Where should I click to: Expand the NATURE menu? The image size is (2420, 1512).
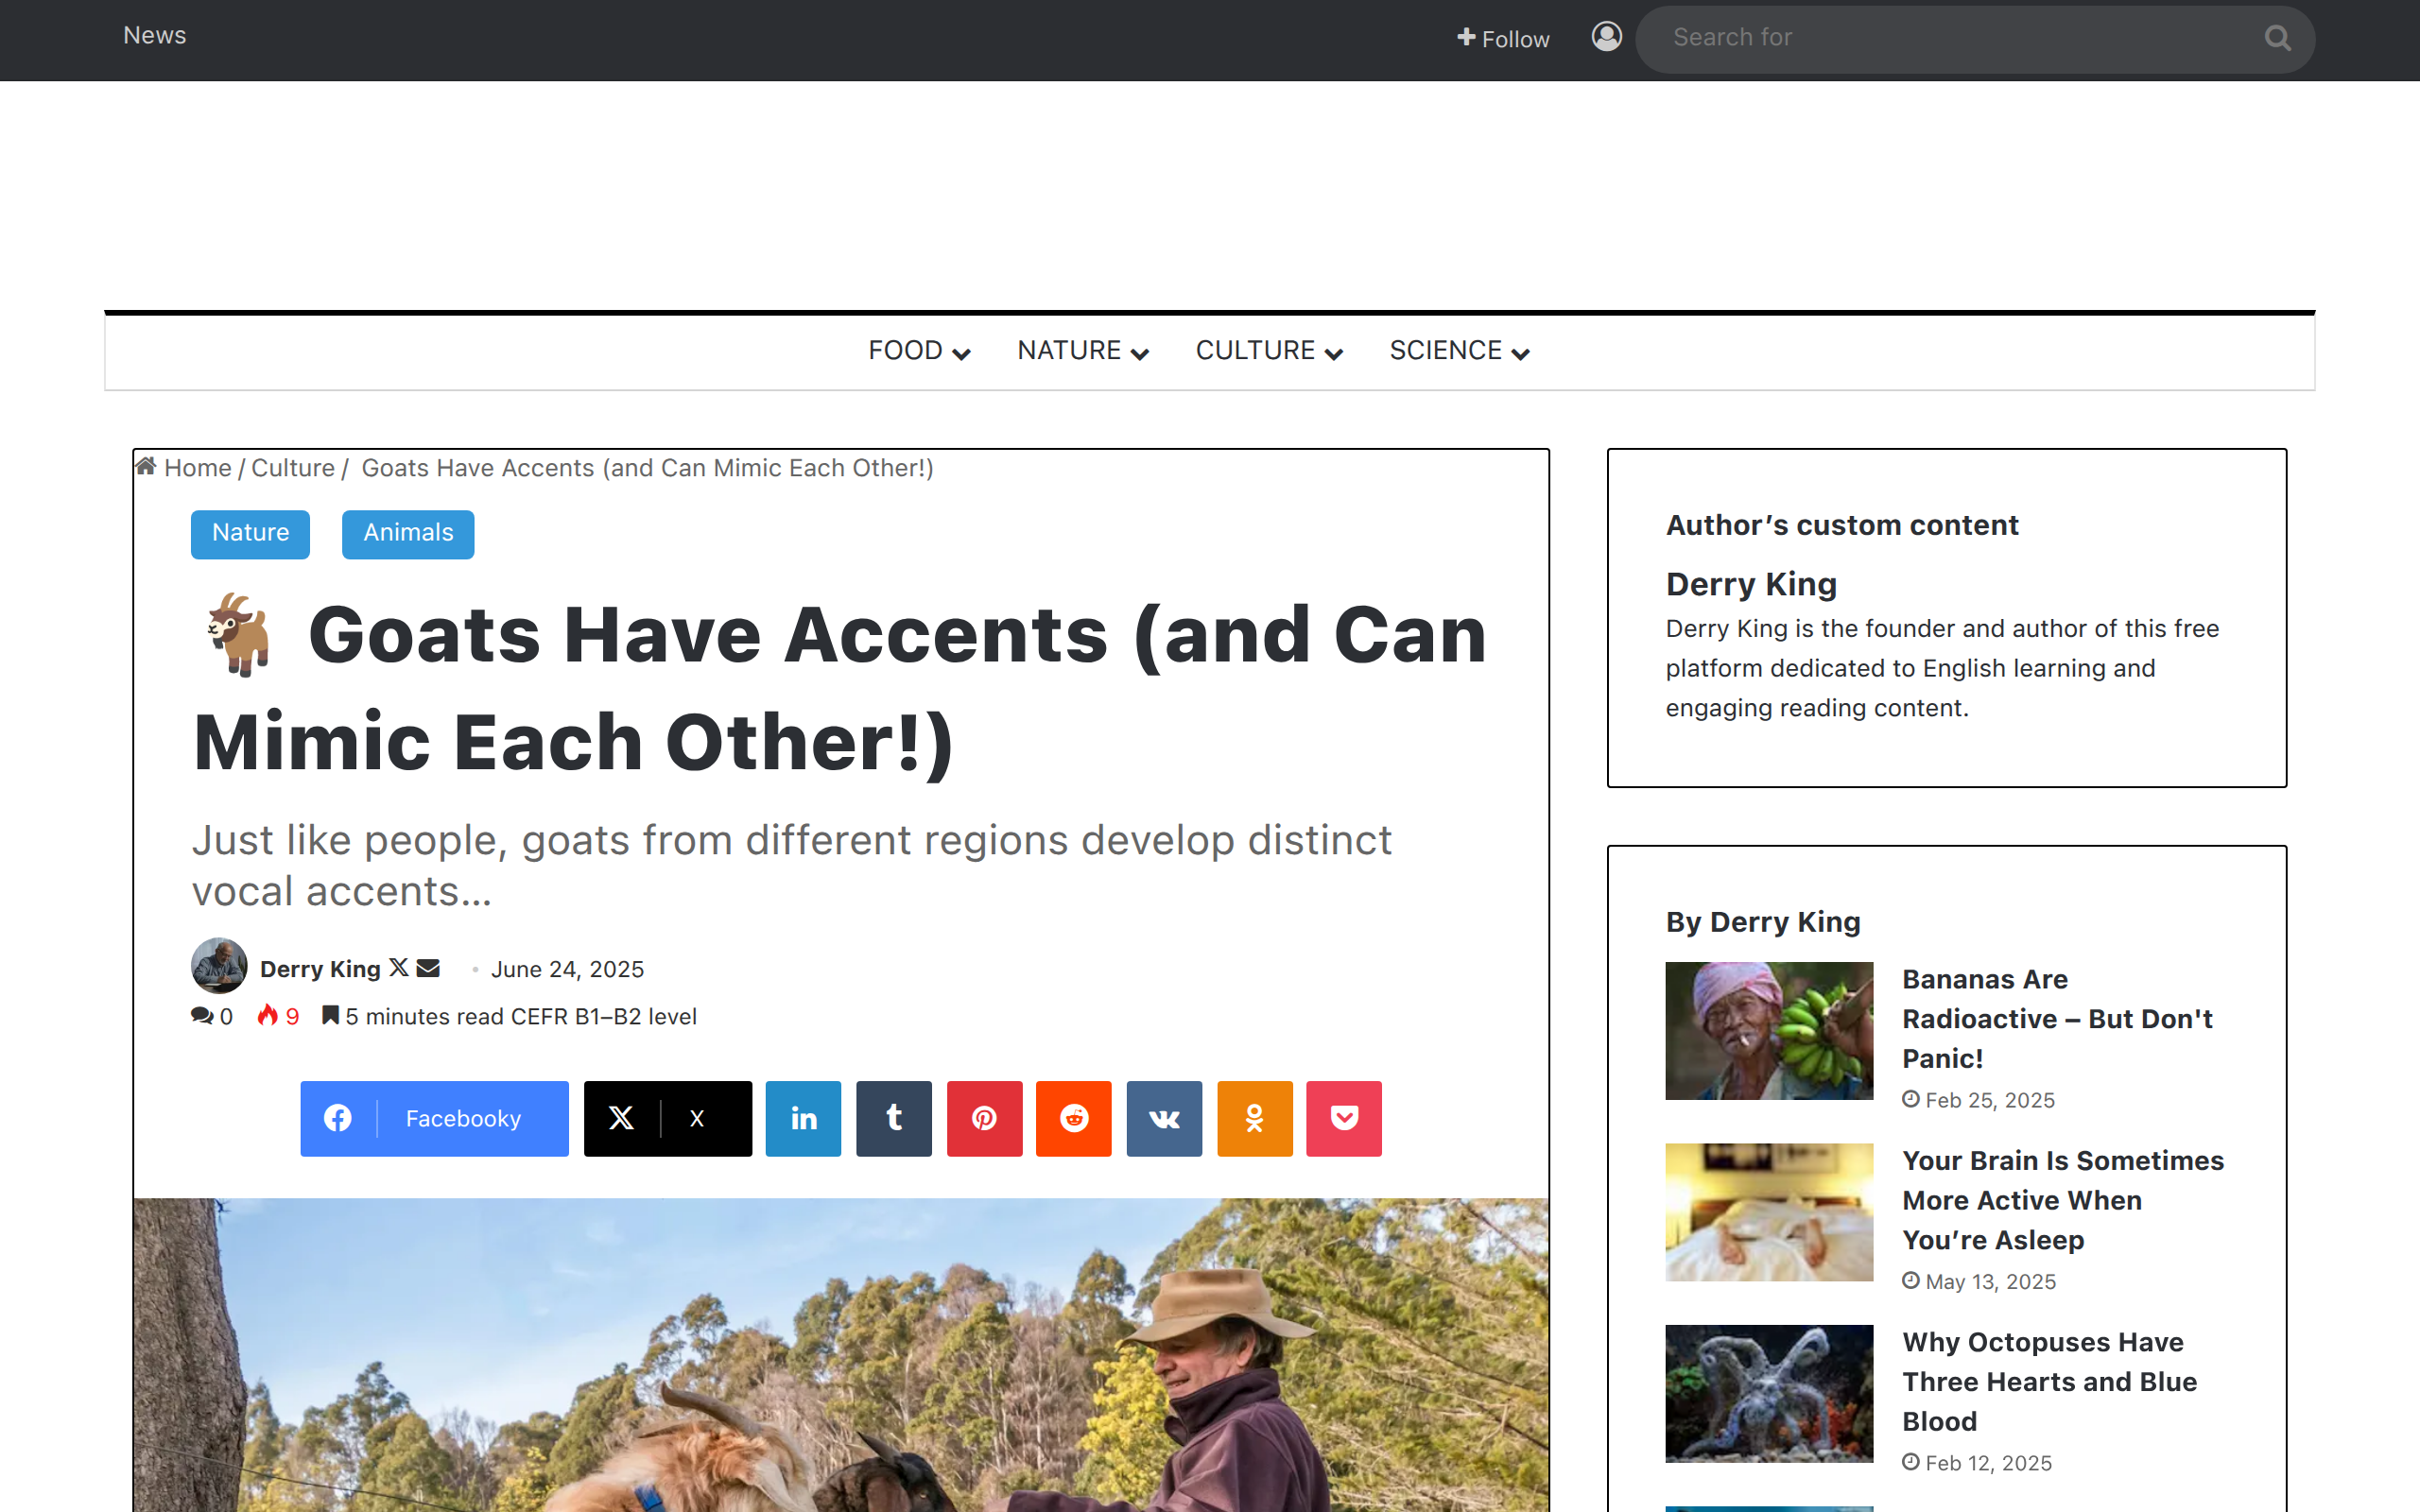(1083, 351)
